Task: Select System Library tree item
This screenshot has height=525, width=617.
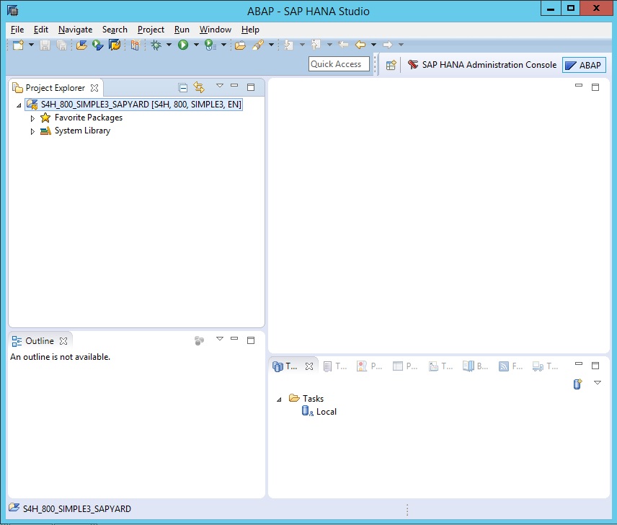Action: tap(76, 131)
